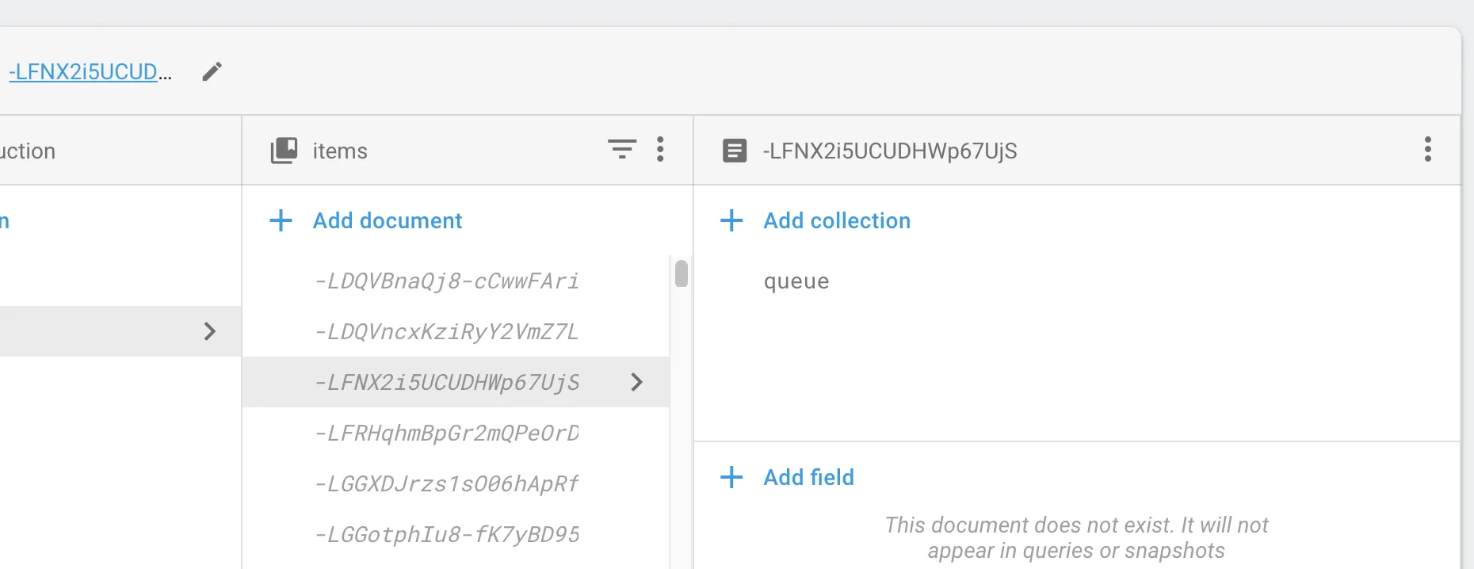Expand chevron next to -LFNX2i5UCUDHWp67UjS document

[x=636, y=382]
